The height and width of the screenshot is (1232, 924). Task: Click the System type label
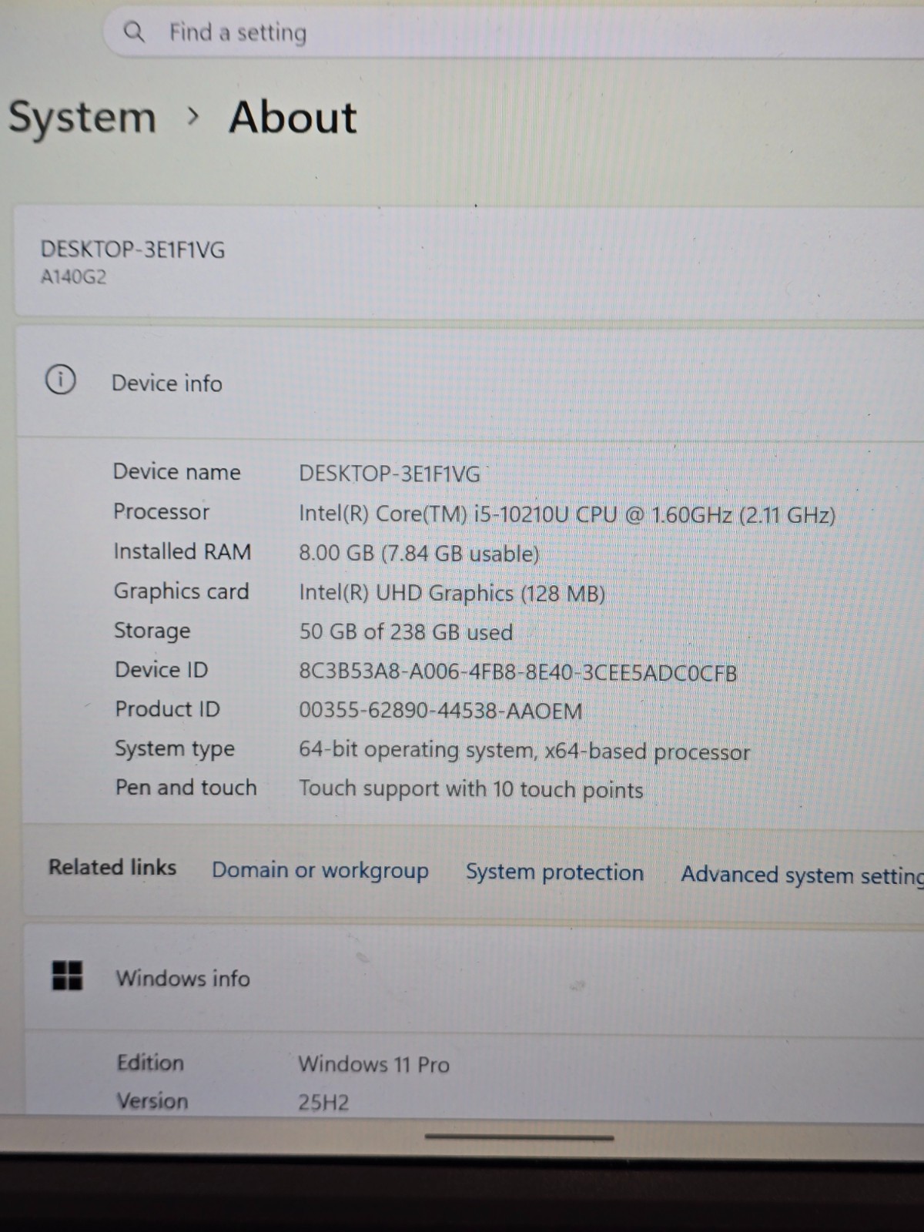coord(175,749)
